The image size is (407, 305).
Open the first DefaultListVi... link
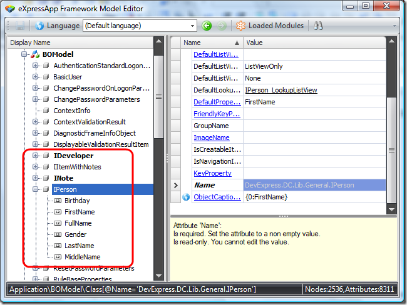click(216, 54)
